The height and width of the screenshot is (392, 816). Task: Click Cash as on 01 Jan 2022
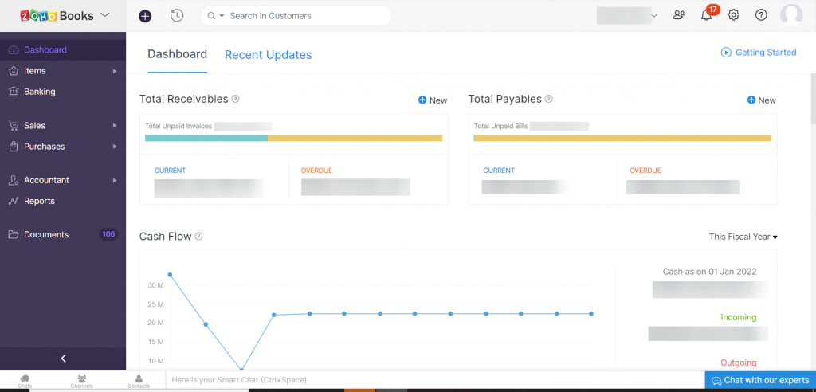(710, 272)
